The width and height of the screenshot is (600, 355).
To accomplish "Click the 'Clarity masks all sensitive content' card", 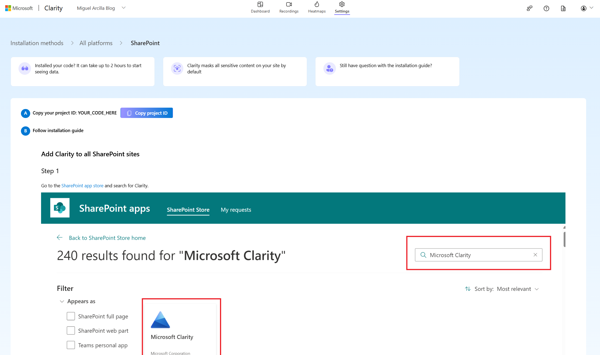I will coord(235,71).
